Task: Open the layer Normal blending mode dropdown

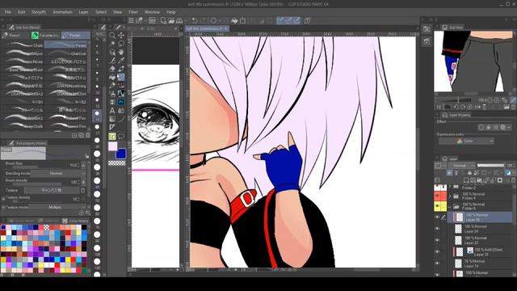Action: click(x=461, y=165)
